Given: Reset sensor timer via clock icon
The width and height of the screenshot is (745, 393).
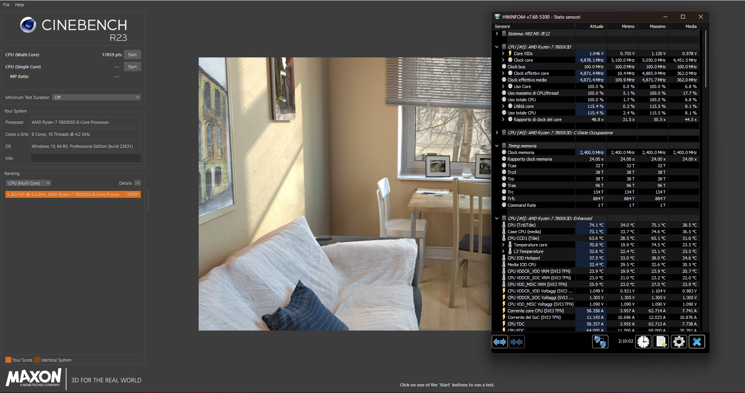Looking at the screenshot, I should pyautogui.click(x=643, y=342).
